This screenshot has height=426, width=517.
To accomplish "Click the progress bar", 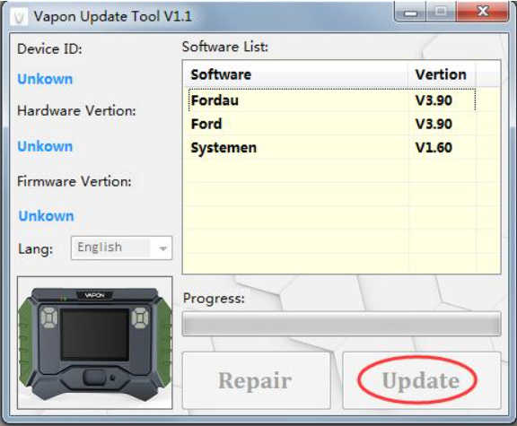I will pyautogui.click(x=342, y=324).
